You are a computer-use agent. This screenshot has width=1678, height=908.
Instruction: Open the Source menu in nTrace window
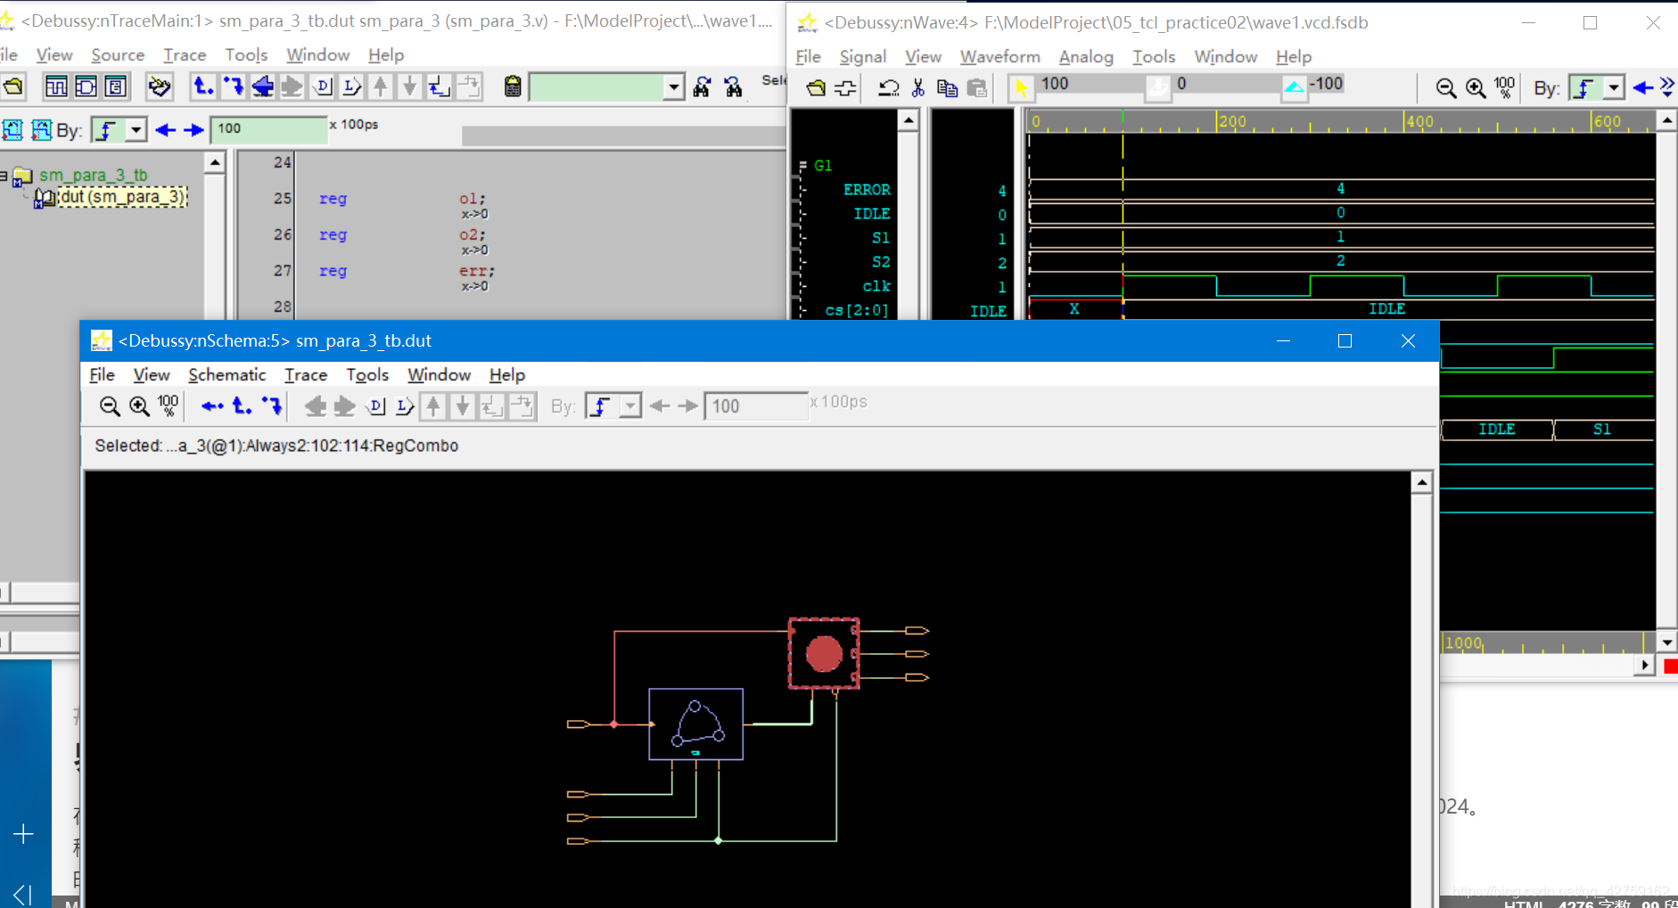(118, 55)
